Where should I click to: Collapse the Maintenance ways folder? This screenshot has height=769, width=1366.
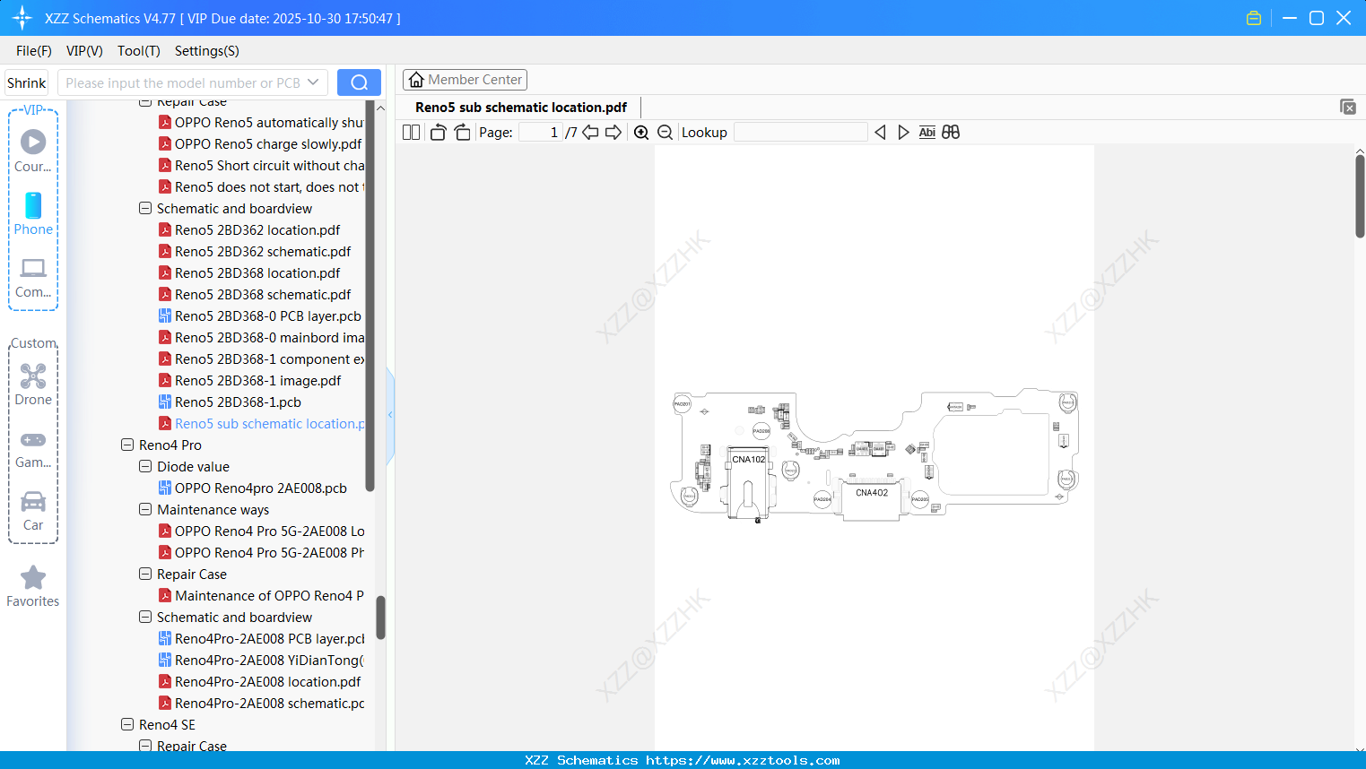[145, 509]
